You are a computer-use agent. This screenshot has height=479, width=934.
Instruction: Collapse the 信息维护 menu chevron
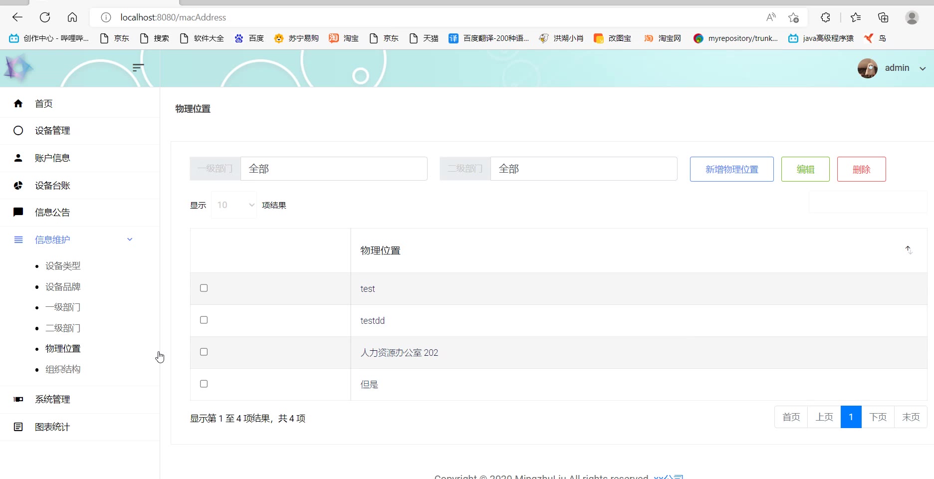point(130,239)
